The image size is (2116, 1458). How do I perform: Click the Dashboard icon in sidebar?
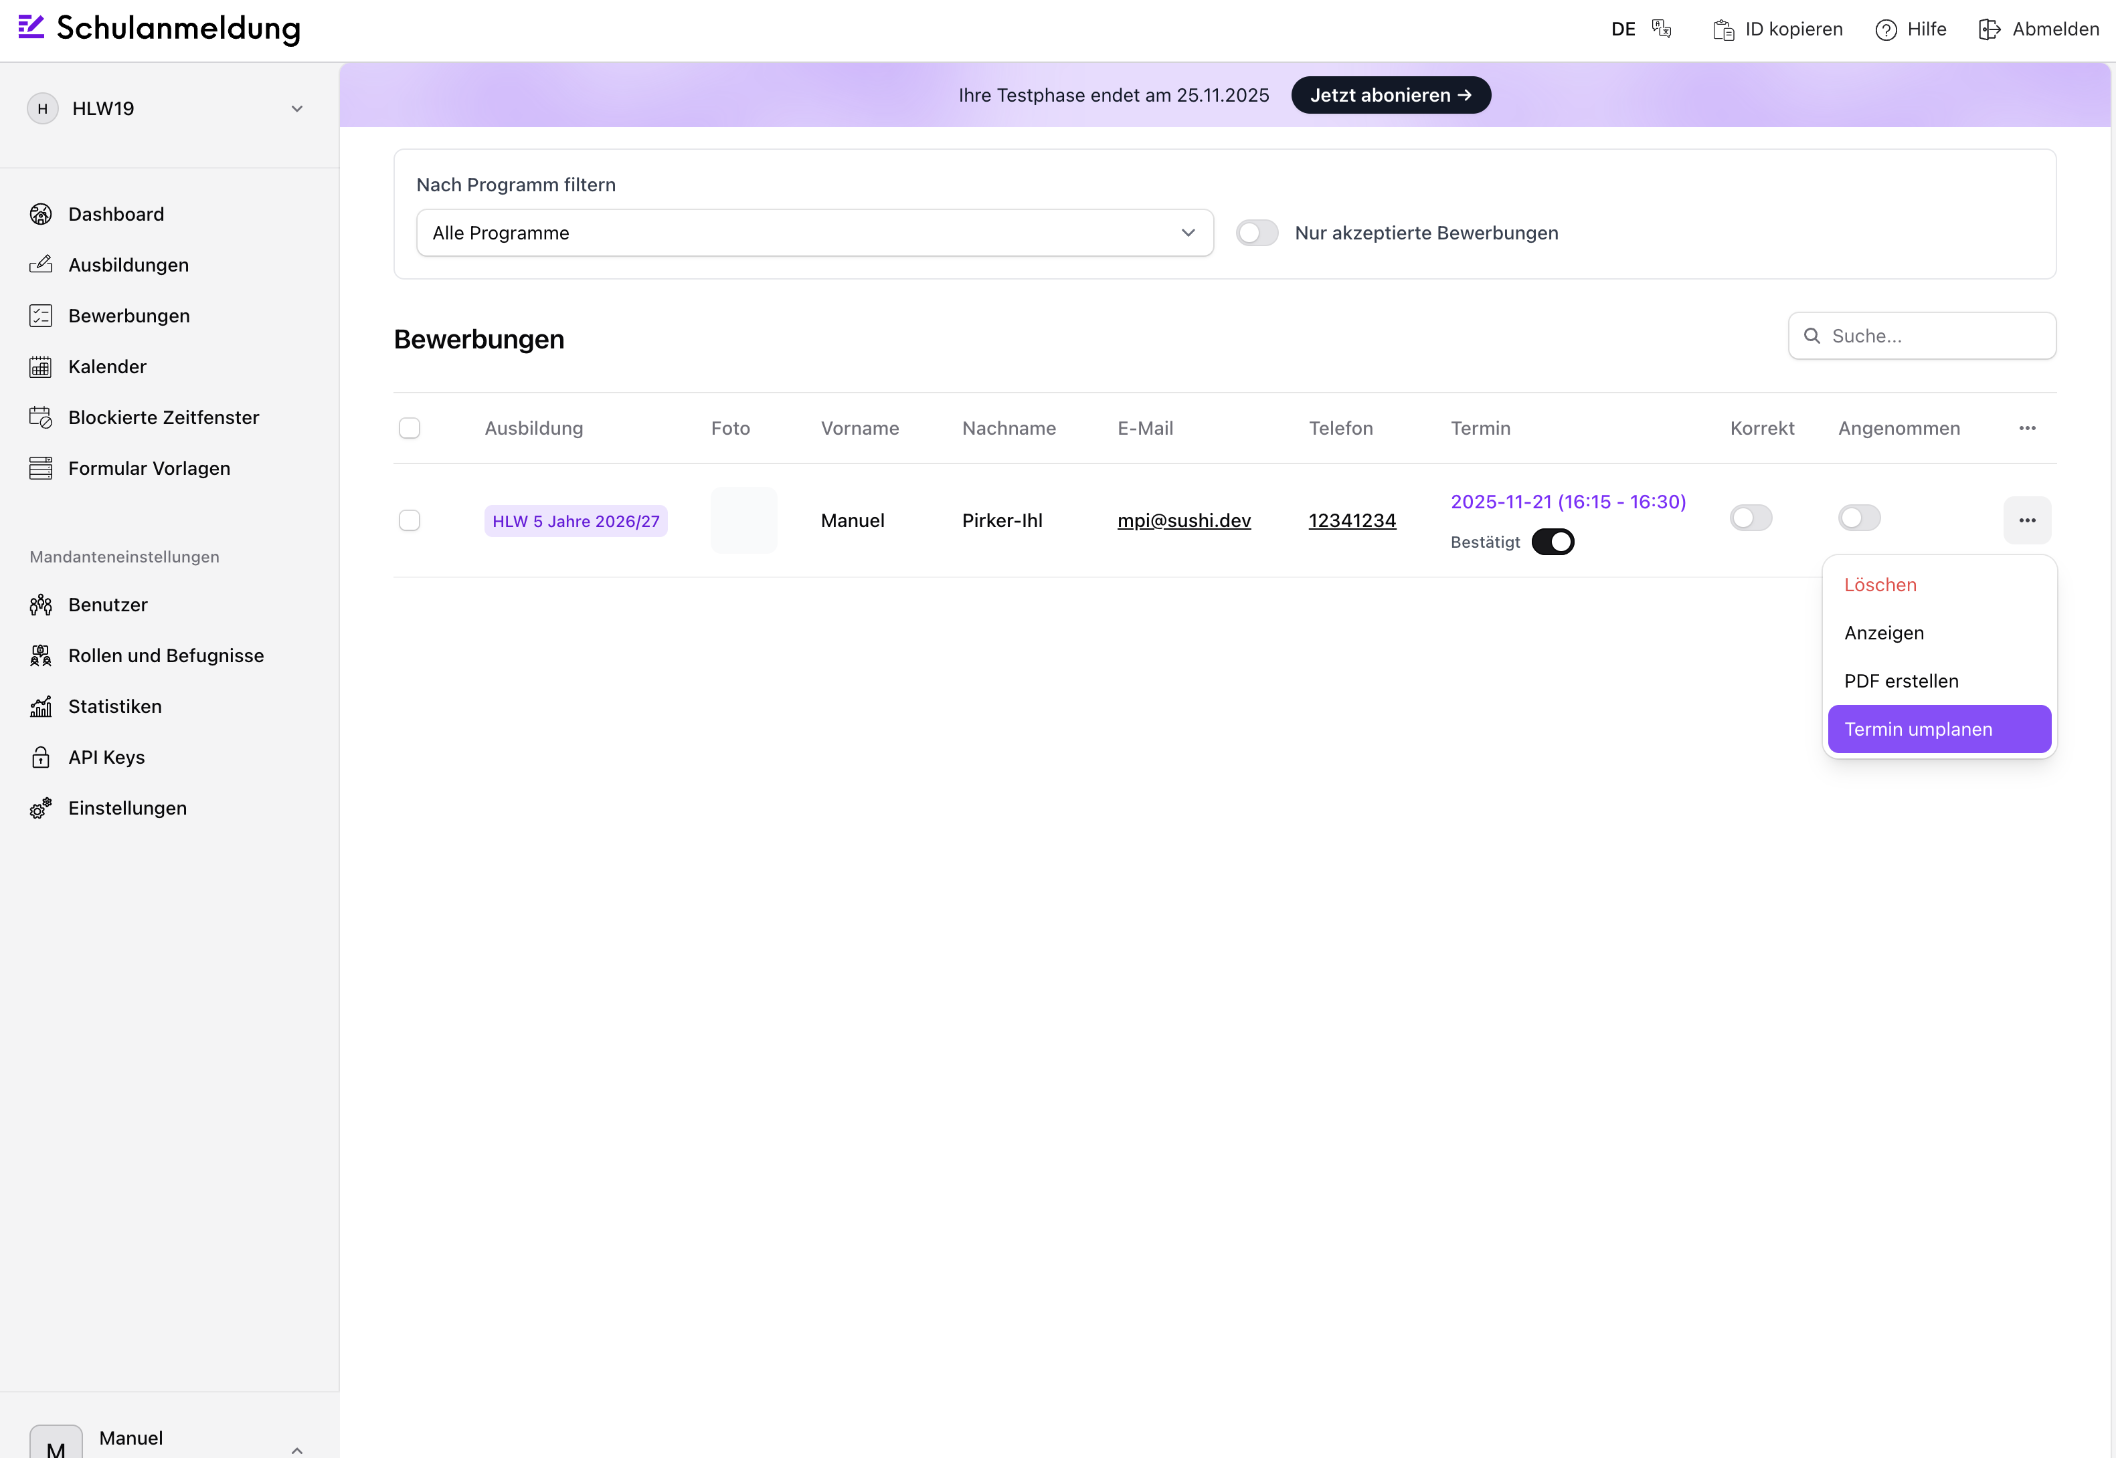40,214
